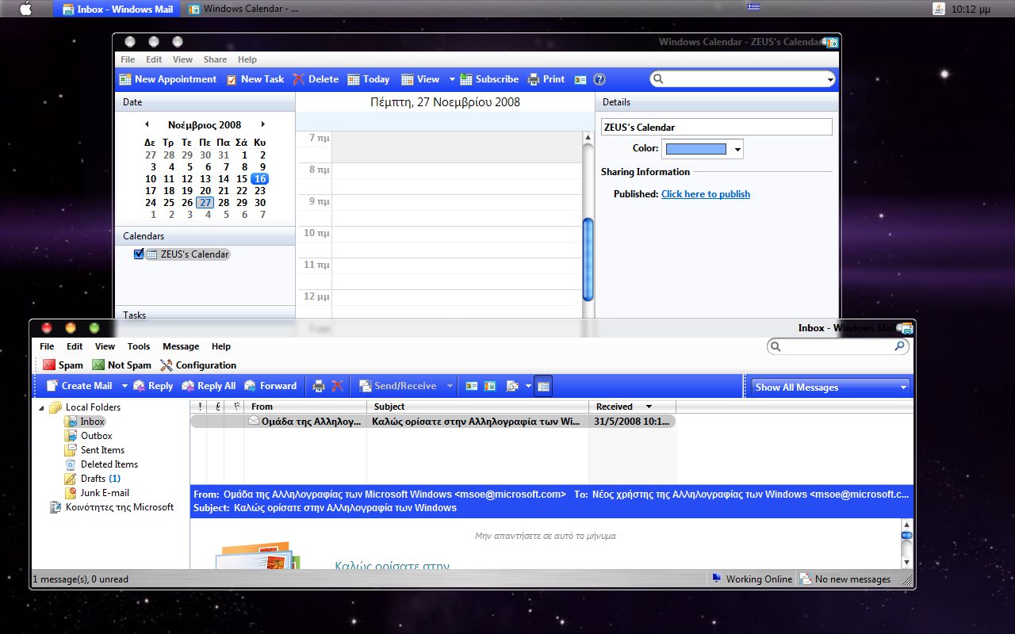Open the Find dropdown arrow in Mail toolbar

tap(528, 386)
